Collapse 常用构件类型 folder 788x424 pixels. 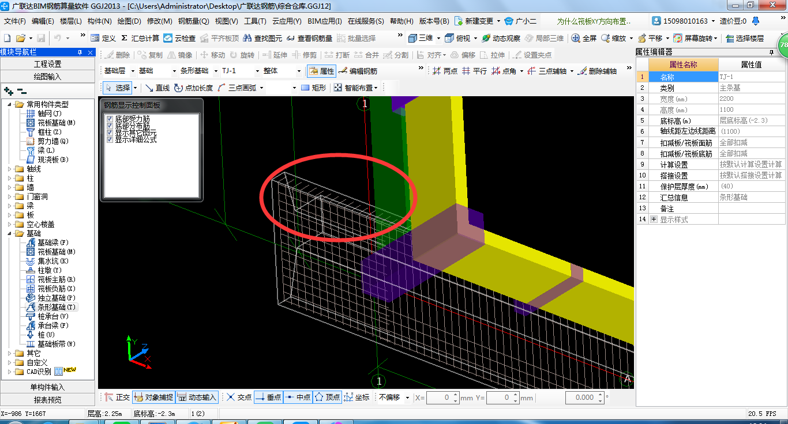coord(10,104)
